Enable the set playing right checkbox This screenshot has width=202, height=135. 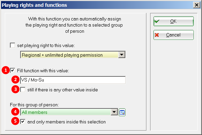click(x=13, y=45)
